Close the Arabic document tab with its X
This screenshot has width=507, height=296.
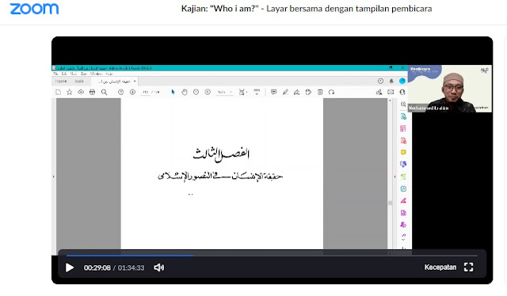click(135, 82)
